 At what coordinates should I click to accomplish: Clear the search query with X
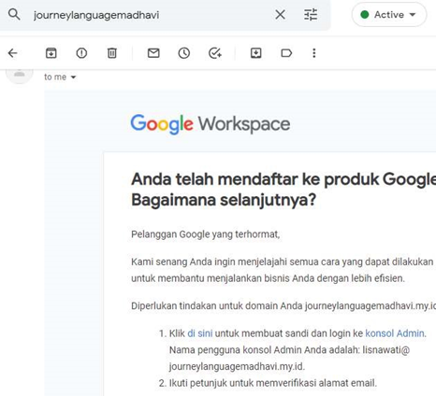click(280, 14)
